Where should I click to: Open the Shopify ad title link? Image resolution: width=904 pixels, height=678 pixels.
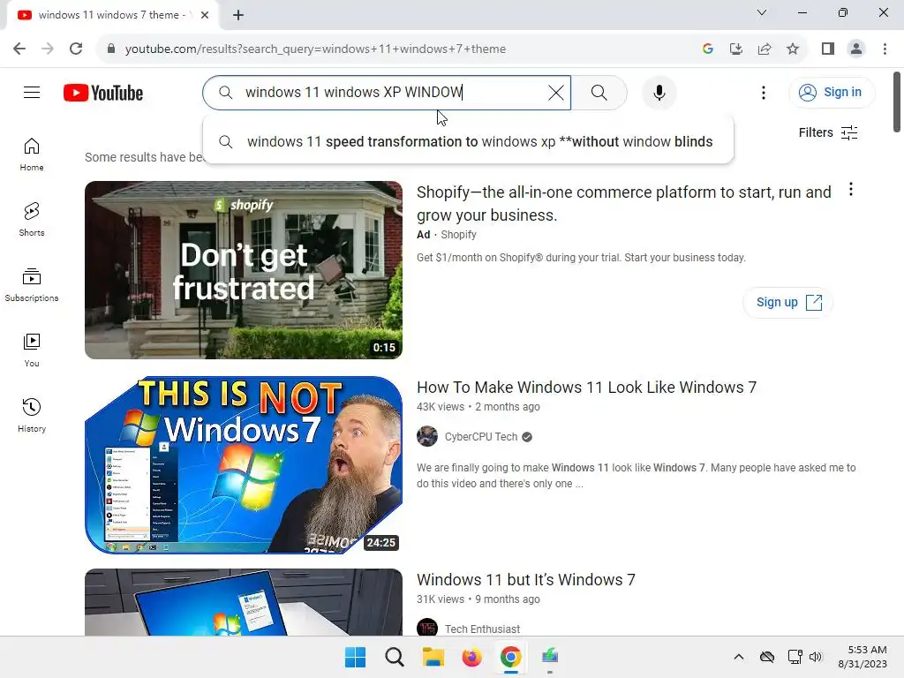click(624, 204)
